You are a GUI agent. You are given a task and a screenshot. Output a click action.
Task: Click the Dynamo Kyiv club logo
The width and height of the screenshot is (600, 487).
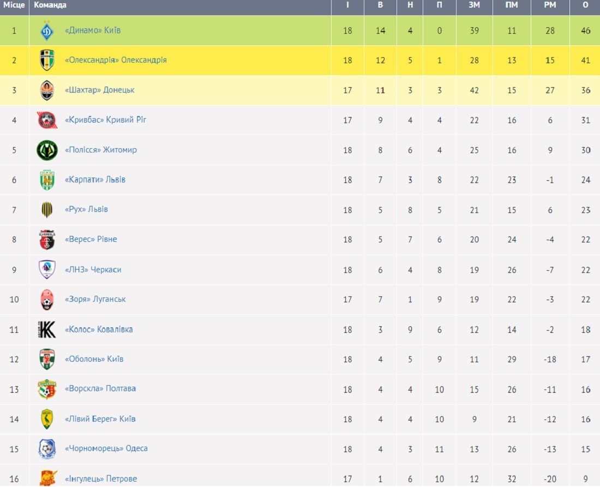click(47, 31)
